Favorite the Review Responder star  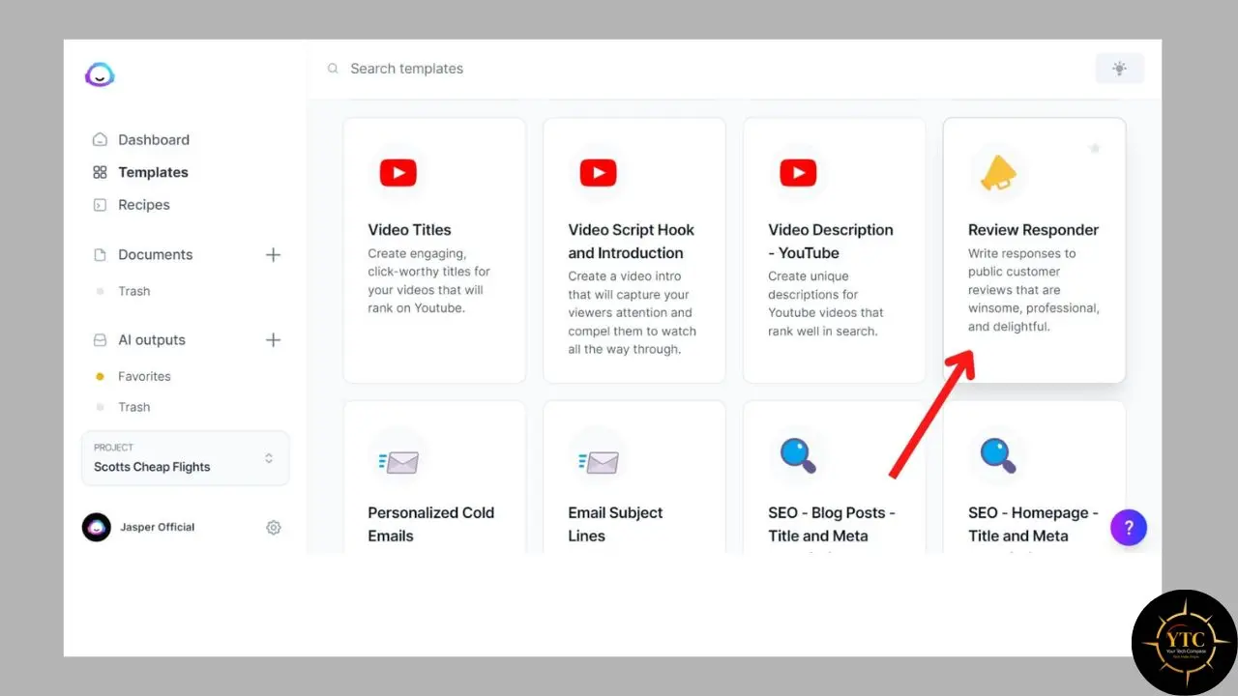[x=1095, y=149]
